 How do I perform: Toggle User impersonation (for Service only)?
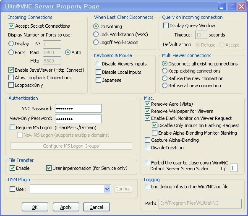49,168
